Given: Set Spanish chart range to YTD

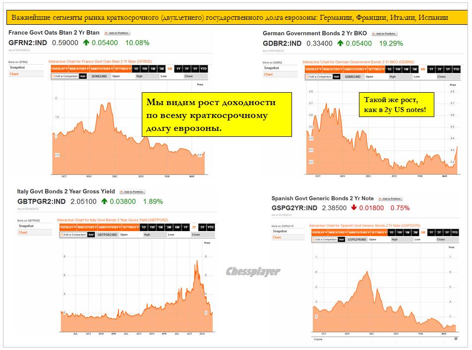Looking at the screenshot, I should click(x=453, y=232).
